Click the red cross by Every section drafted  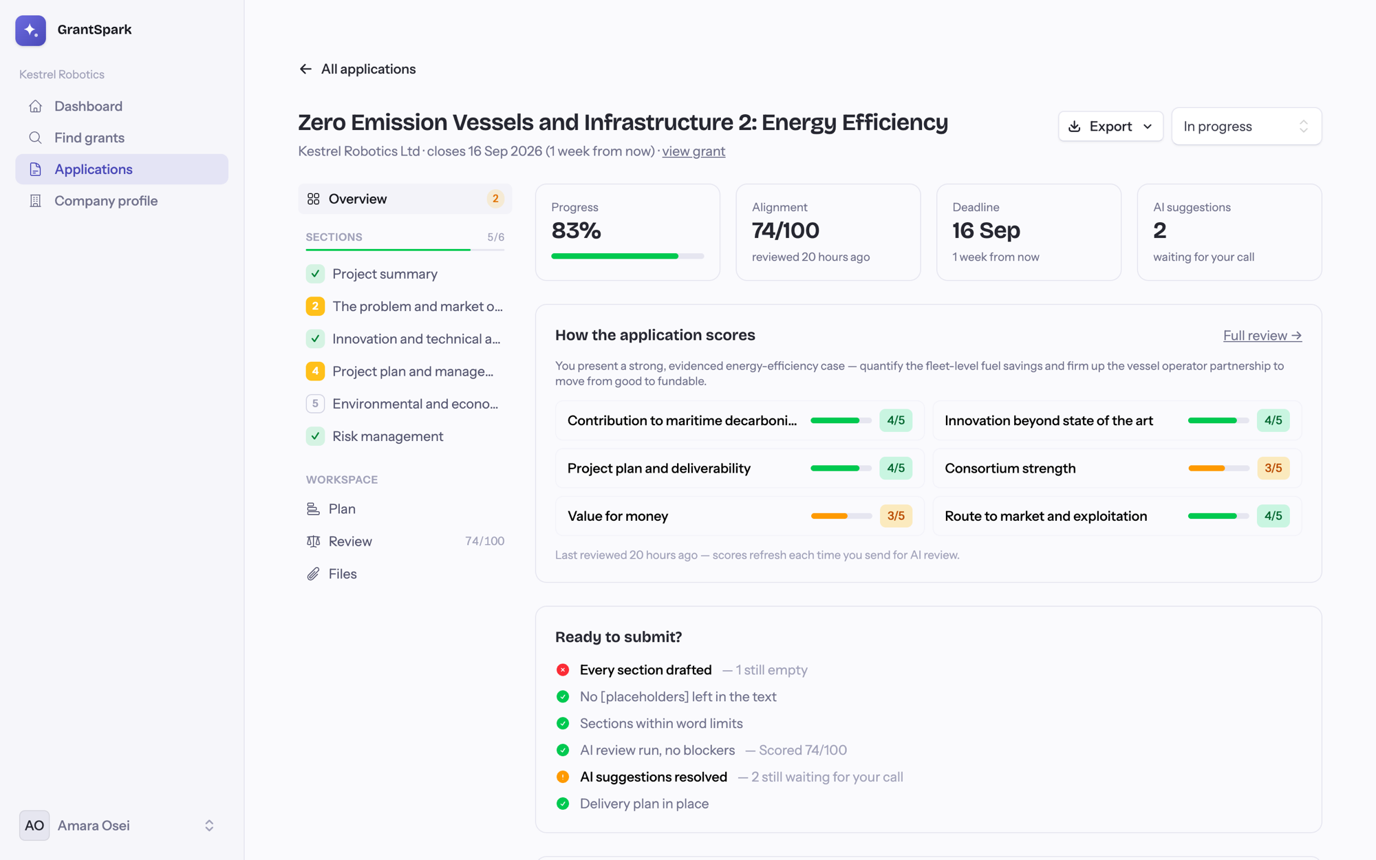click(x=563, y=670)
